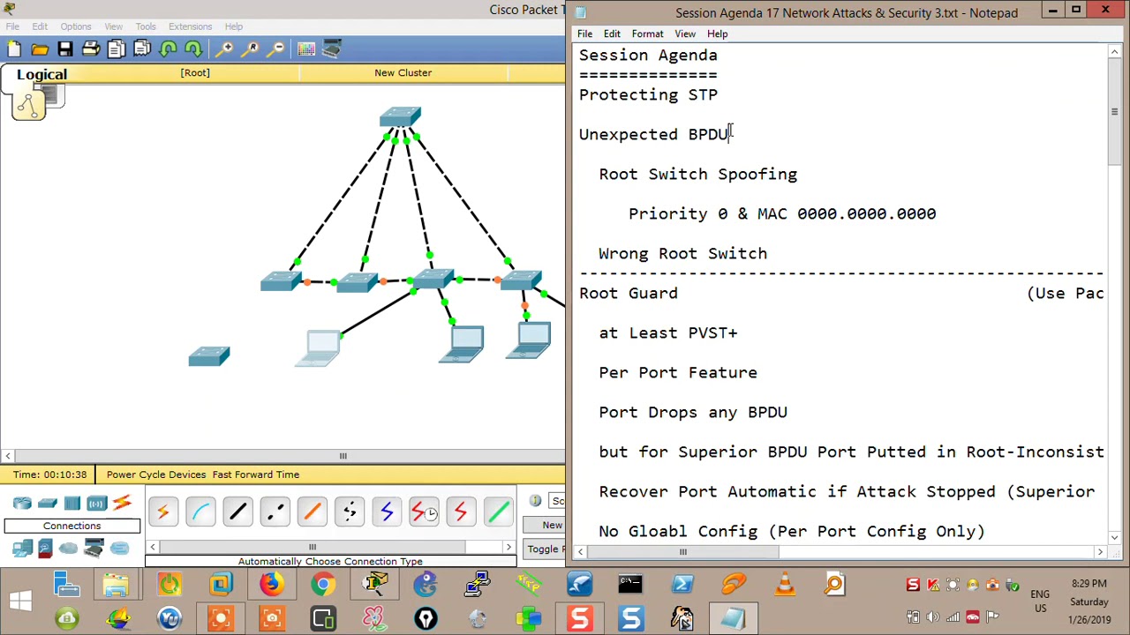Click the 'Root Guard' line in Notepad
The width and height of the screenshot is (1130, 635).
click(629, 293)
